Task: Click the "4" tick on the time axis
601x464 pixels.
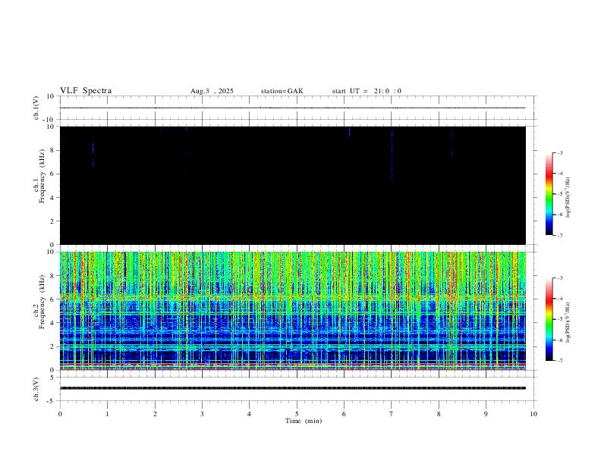Action: (x=249, y=414)
